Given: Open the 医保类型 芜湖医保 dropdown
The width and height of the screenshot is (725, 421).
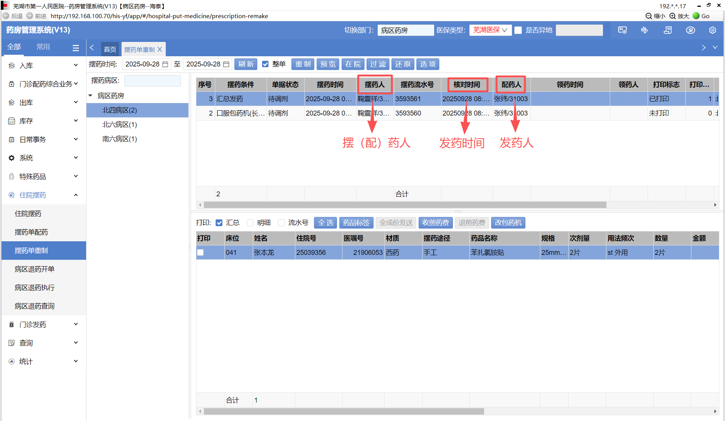Looking at the screenshot, I should 490,30.
